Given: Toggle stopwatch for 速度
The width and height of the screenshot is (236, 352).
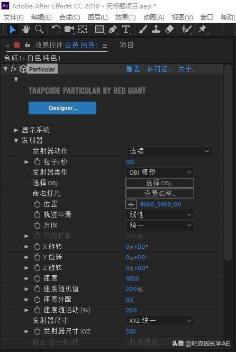Looking at the screenshot, I should [37, 278].
